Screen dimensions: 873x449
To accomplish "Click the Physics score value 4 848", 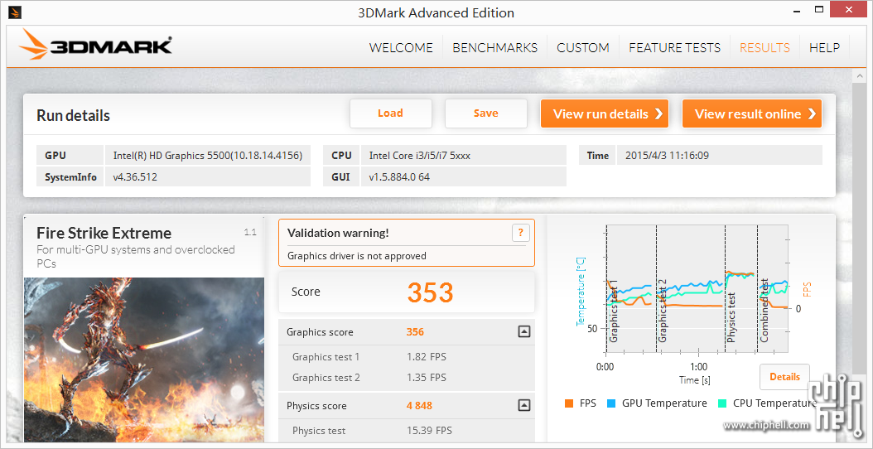I will (419, 406).
